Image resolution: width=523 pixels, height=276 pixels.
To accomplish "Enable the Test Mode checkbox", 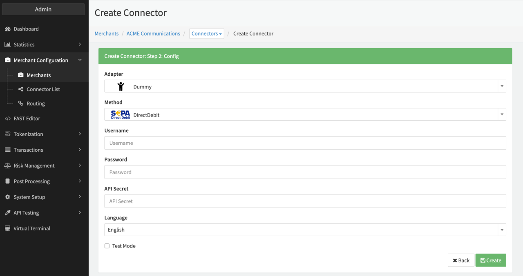I will click(x=107, y=246).
